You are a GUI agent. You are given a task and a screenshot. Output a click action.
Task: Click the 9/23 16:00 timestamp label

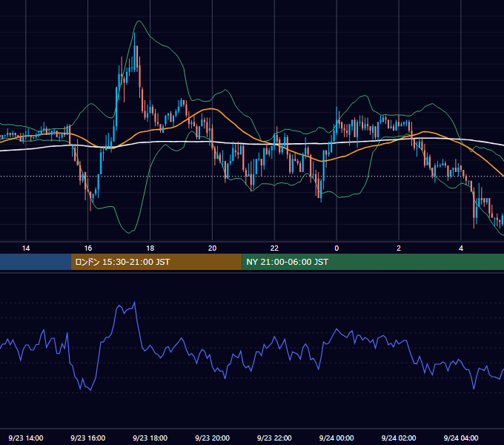[87, 438]
